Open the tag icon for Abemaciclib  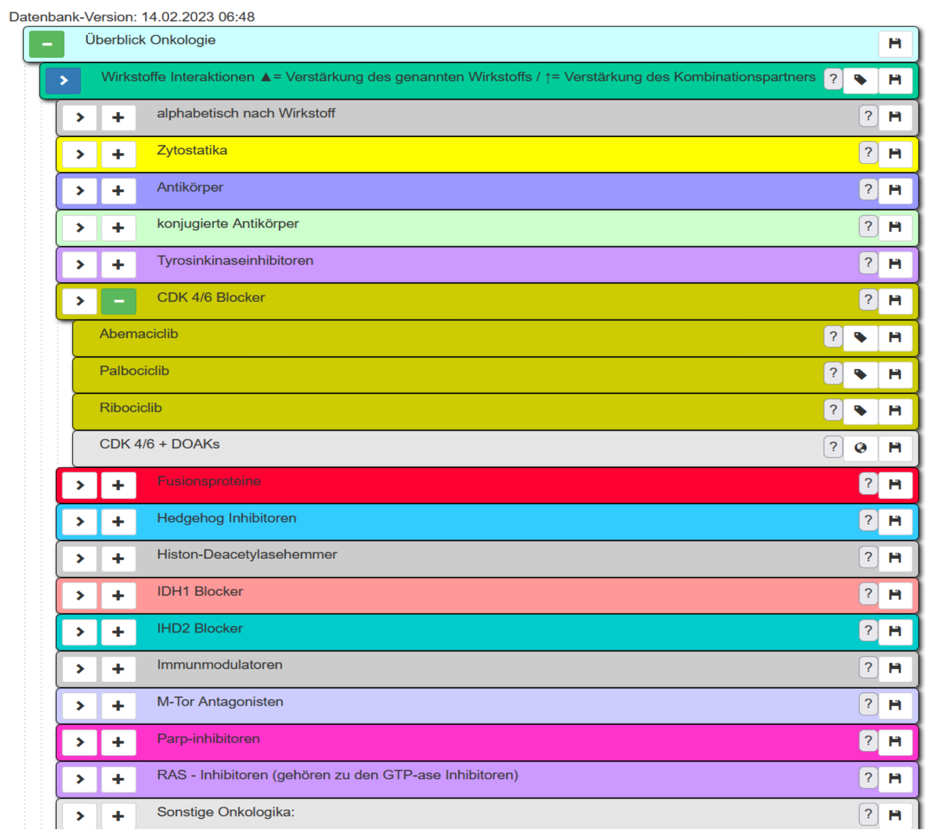[860, 337]
